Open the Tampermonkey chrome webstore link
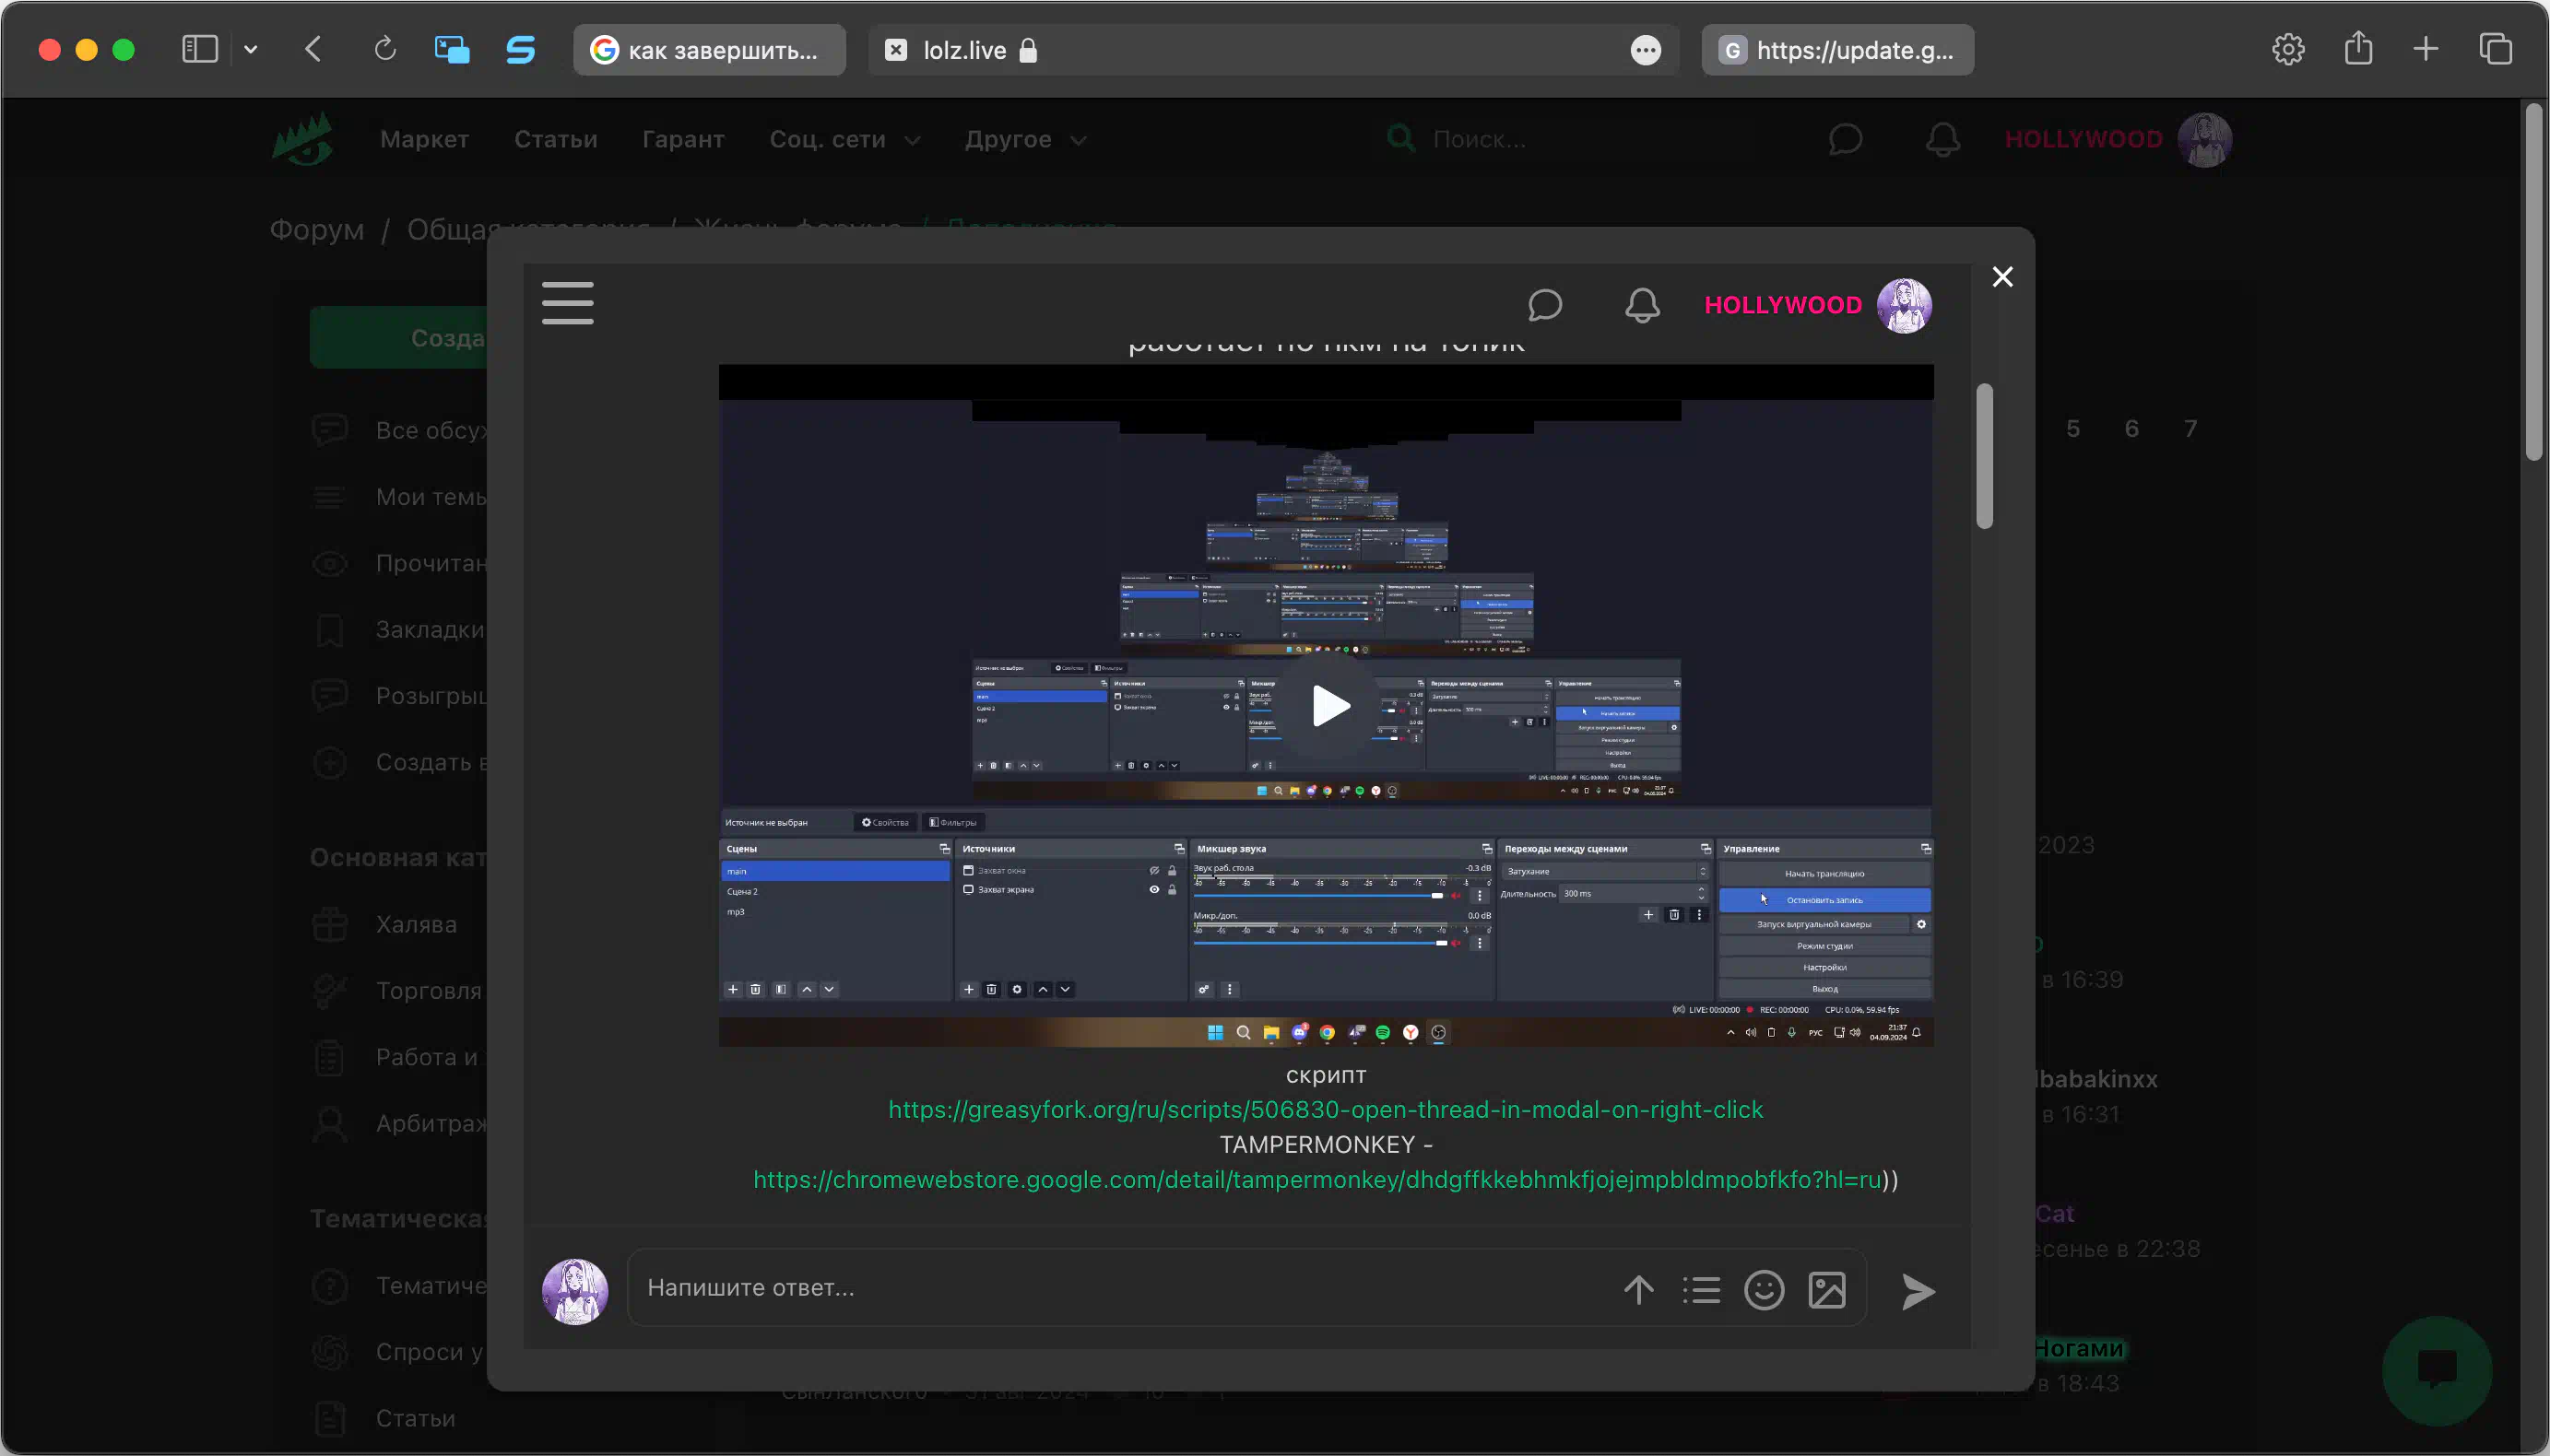Image resolution: width=2550 pixels, height=1456 pixels. 1316,1179
